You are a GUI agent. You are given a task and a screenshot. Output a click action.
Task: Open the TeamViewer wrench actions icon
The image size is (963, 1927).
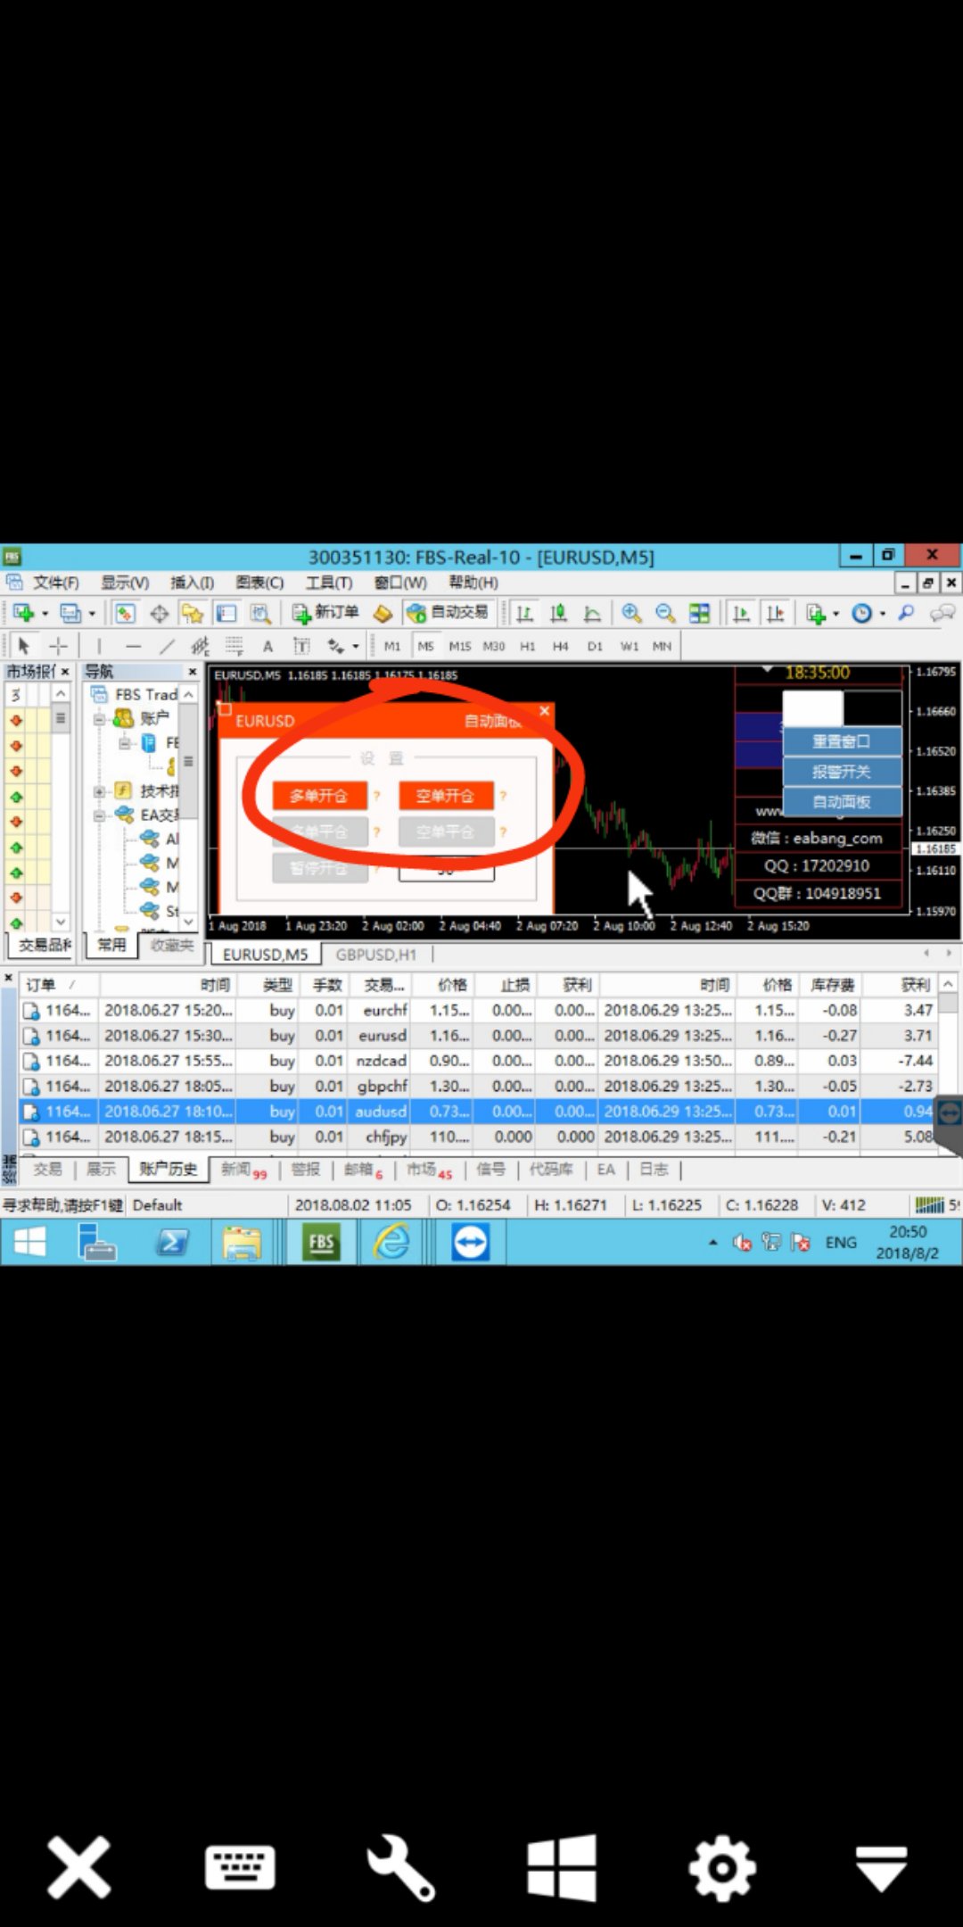[x=400, y=1866]
